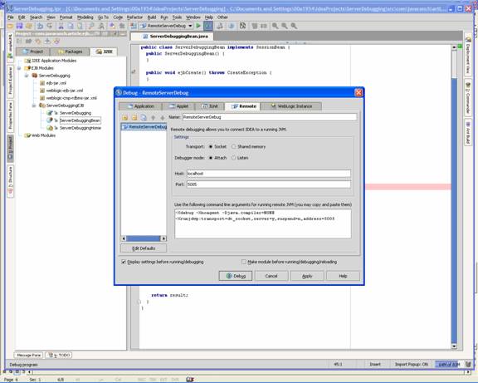Open the Properties Pane side tab
This screenshot has height=383, width=478.
point(10,116)
